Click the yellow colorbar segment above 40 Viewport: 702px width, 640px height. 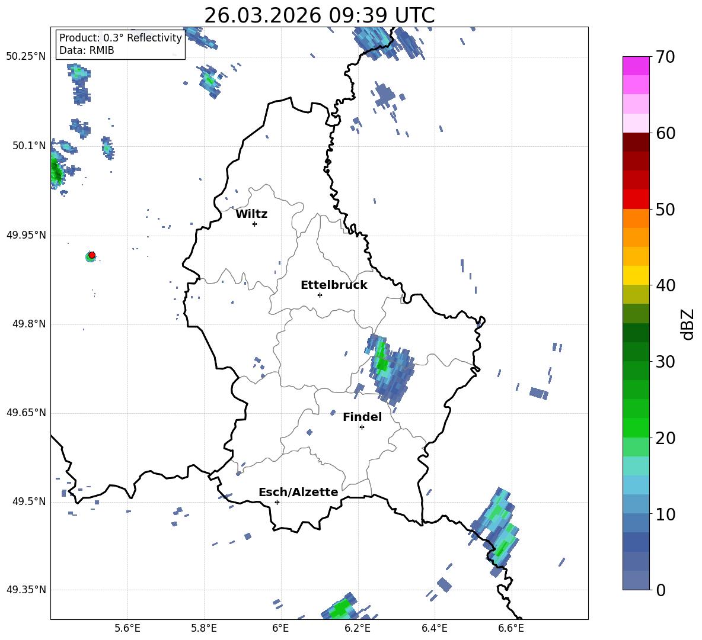coord(636,275)
